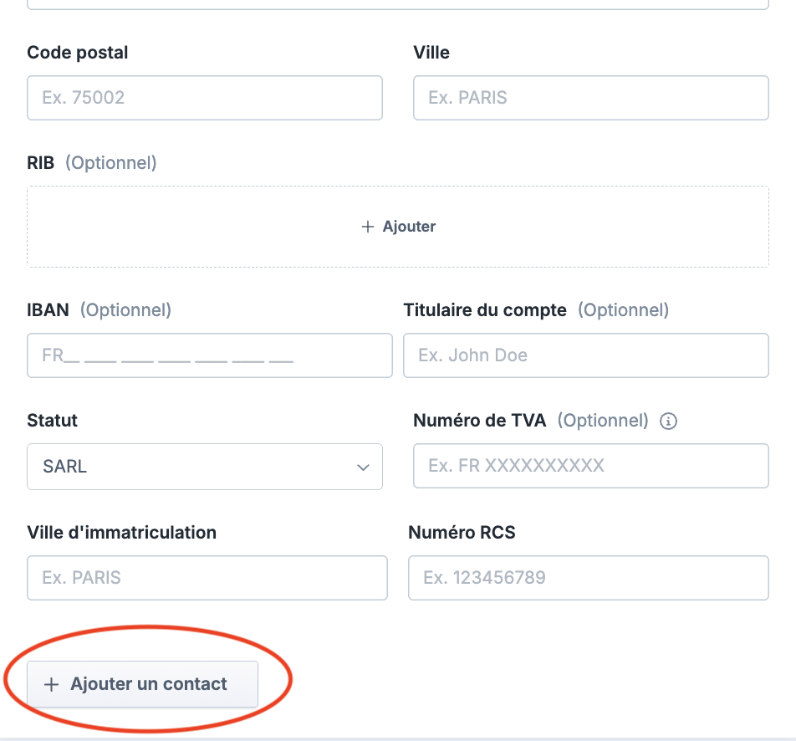This screenshot has height=741, width=796.
Task: Click the Titulaire du compte input
Action: (585, 355)
